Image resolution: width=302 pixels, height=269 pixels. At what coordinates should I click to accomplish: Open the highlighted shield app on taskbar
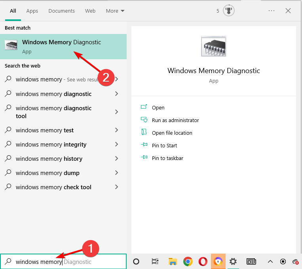218,261
